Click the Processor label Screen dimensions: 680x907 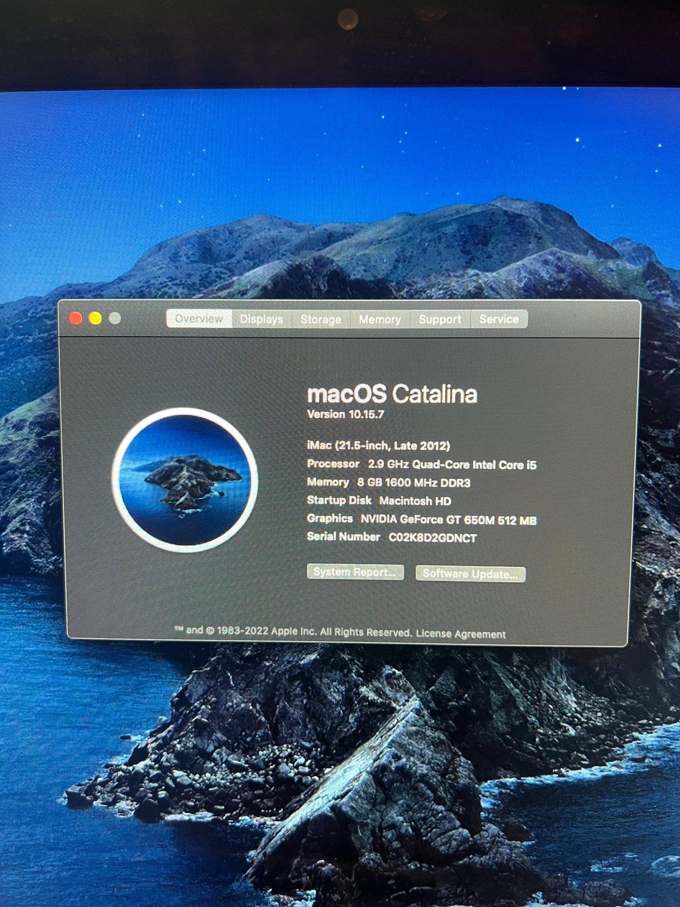[x=333, y=464]
